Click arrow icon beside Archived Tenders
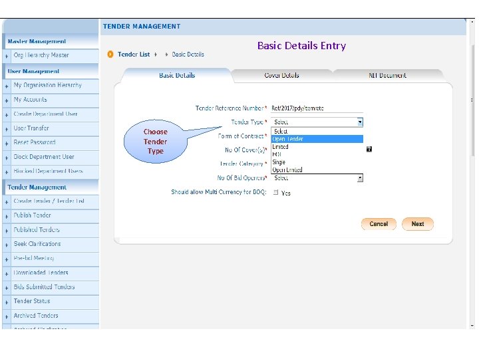The image size is (479, 359). tap(7, 317)
